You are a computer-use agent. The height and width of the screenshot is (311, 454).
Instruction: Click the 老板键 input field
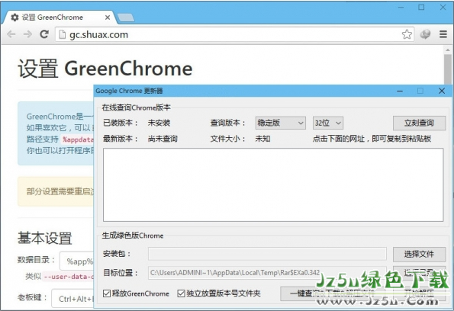[x=72, y=298]
